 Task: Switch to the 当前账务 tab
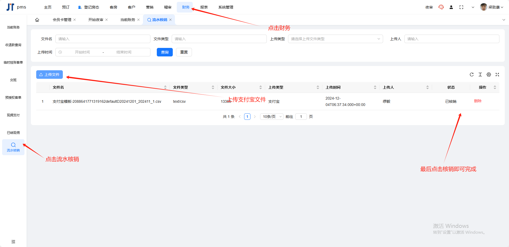point(128,20)
